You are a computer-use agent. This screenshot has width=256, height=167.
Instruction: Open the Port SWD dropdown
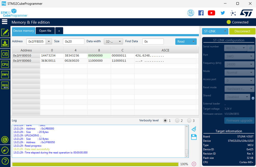coord(239,56)
